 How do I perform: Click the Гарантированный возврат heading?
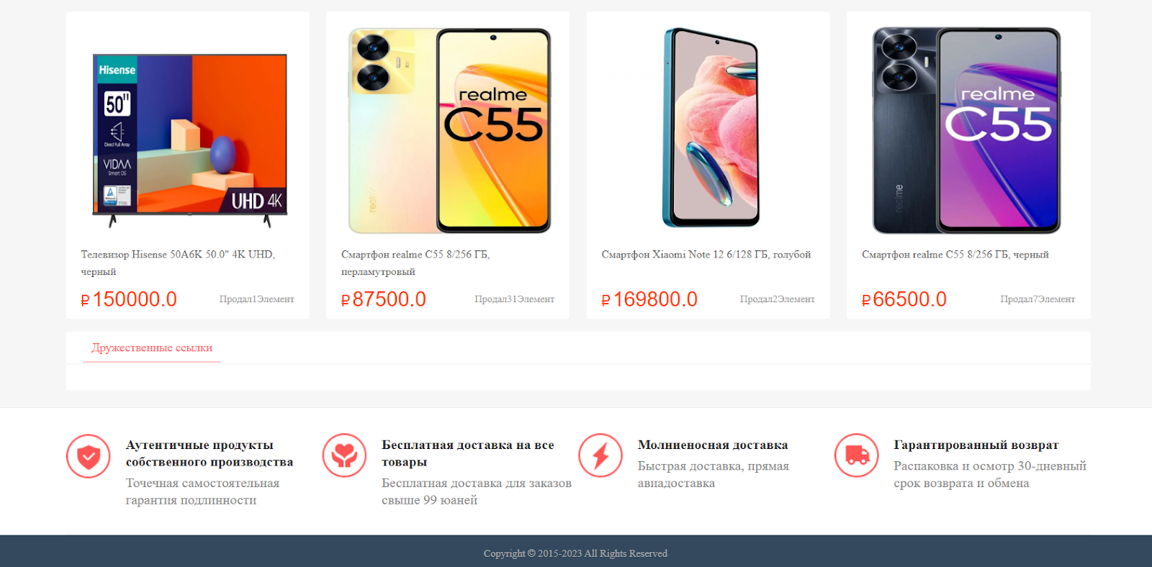coord(976,445)
